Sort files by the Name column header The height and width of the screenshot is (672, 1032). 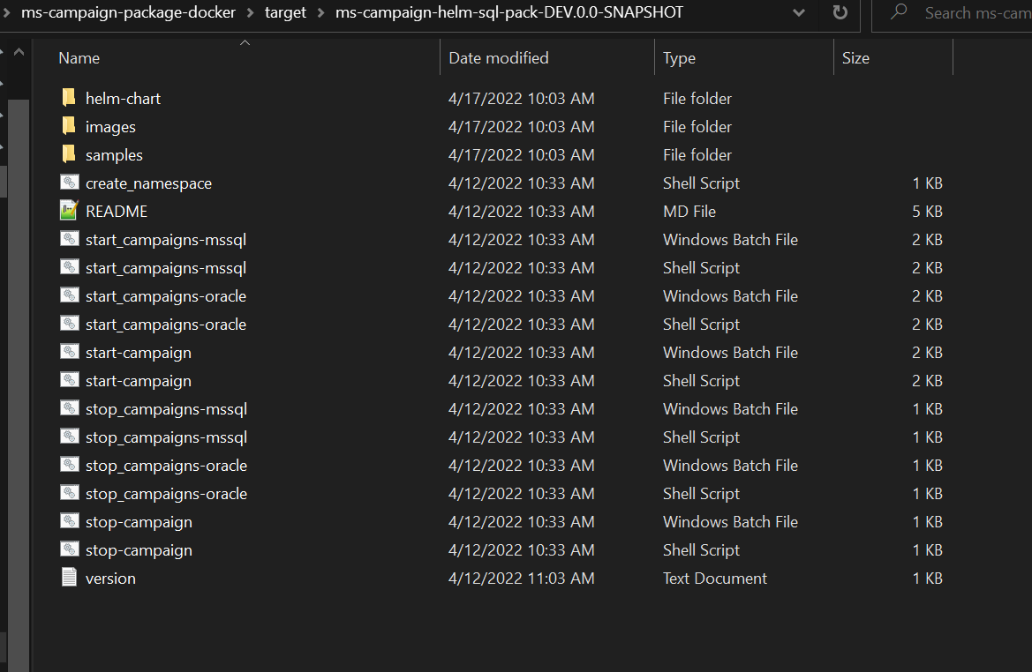79,58
